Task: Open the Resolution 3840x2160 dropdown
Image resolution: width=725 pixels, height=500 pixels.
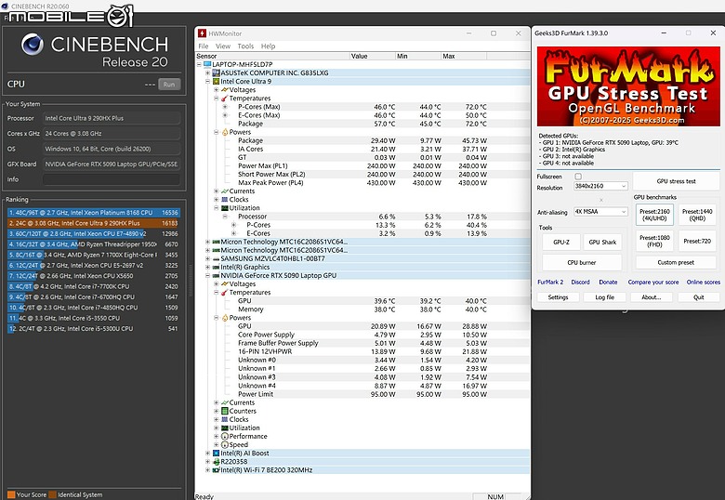Action: click(x=600, y=186)
